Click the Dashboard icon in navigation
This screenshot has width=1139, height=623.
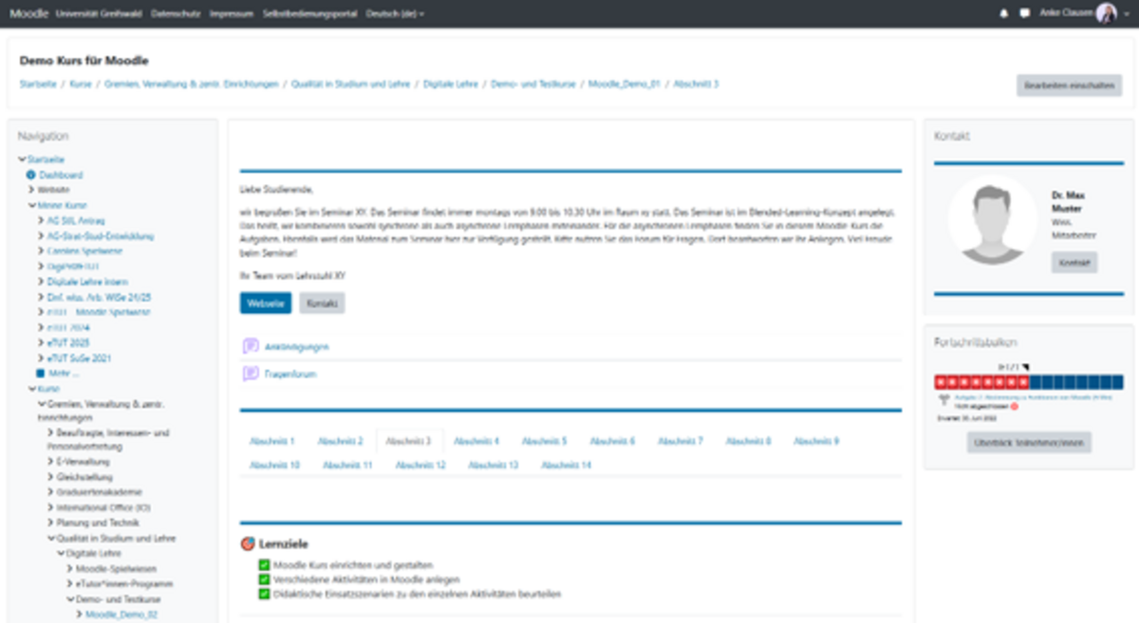[x=30, y=175]
